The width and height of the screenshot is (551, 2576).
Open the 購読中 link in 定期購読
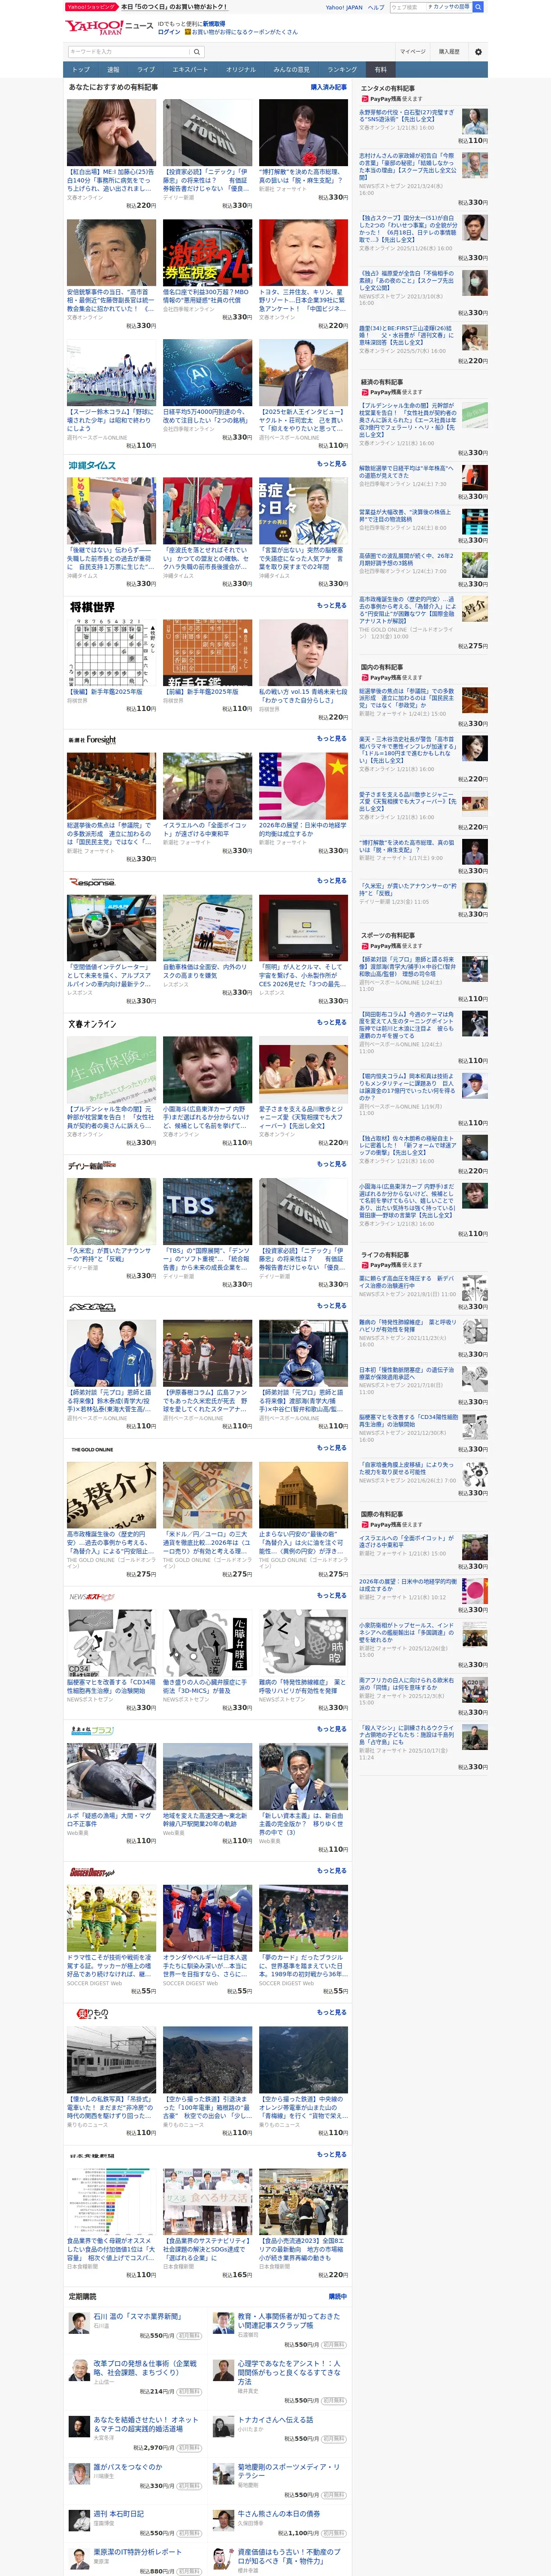tap(338, 2297)
